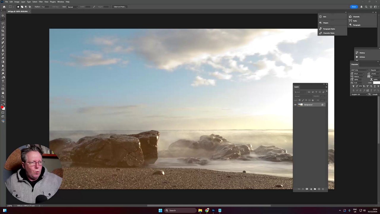The width and height of the screenshot is (380, 214).
Task: Open the Windows Start menu
Action: [x=160, y=210]
